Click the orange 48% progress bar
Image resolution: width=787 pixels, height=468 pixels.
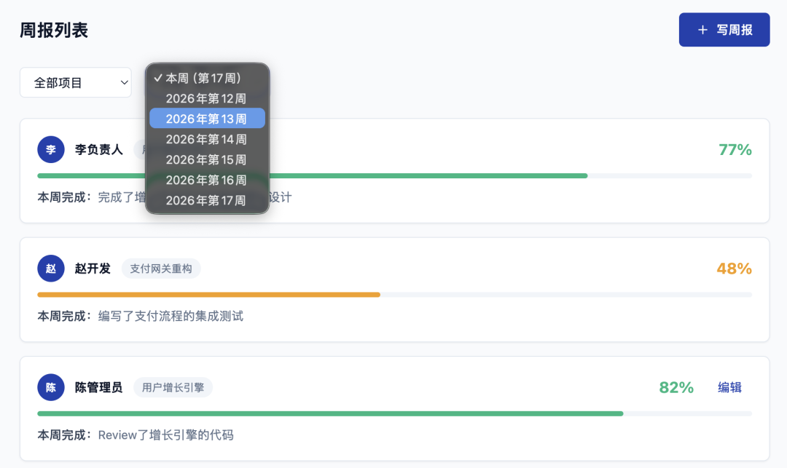[x=209, y=295]
